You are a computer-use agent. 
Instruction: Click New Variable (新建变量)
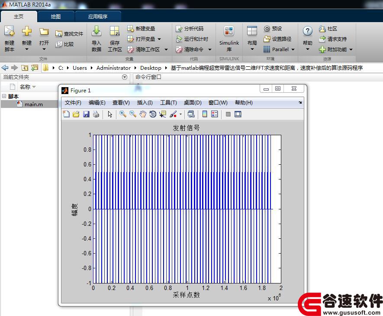(x=141, y=29)
